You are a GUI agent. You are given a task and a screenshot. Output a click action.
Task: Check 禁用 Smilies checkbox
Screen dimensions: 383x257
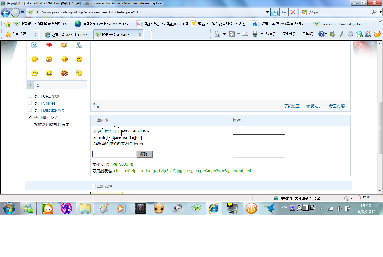click(30, 103)
